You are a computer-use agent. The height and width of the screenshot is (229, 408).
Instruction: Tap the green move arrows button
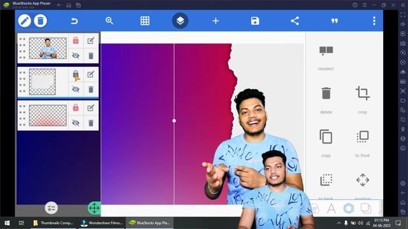(94, 208)
